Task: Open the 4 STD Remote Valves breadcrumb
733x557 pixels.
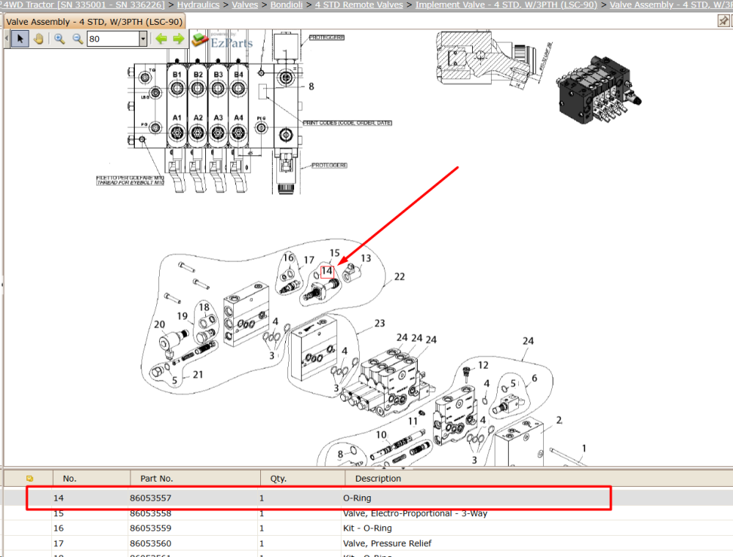Action: tap(359, 4)
